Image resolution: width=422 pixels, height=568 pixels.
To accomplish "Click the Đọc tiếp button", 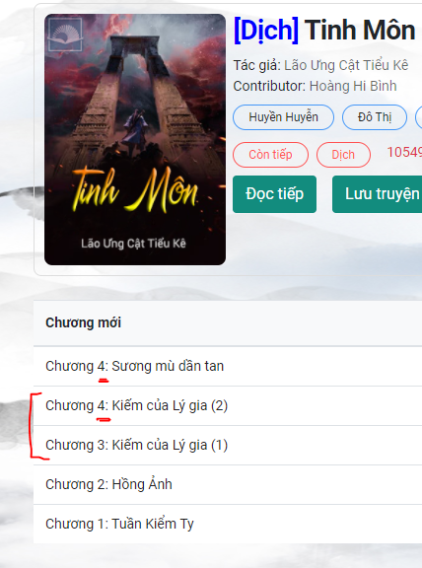I will pos(274,194).
